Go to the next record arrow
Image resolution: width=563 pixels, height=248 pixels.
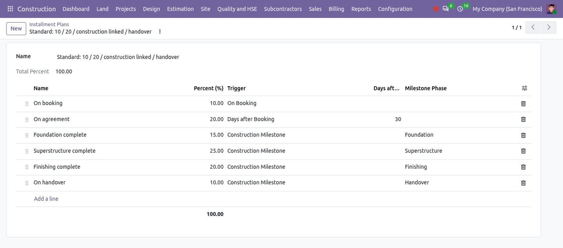(548, 27)
